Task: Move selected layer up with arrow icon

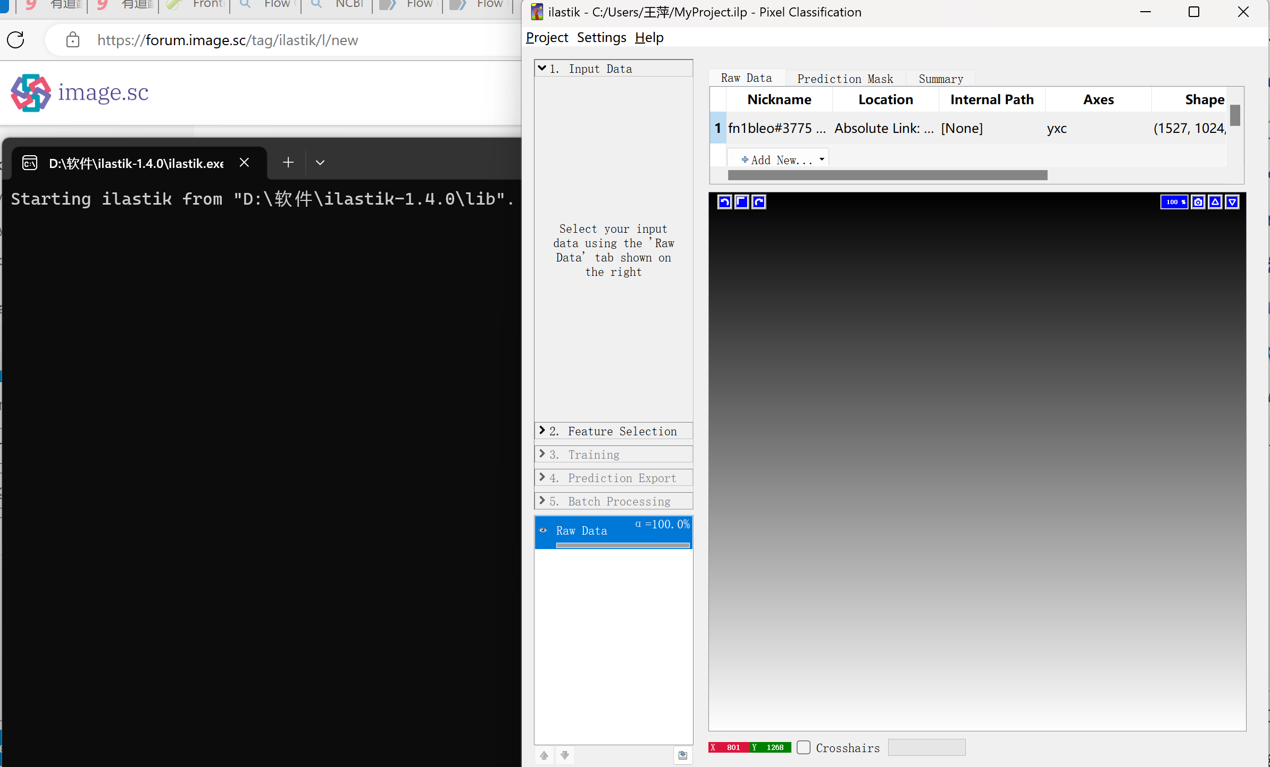Action: coord(544,755)
